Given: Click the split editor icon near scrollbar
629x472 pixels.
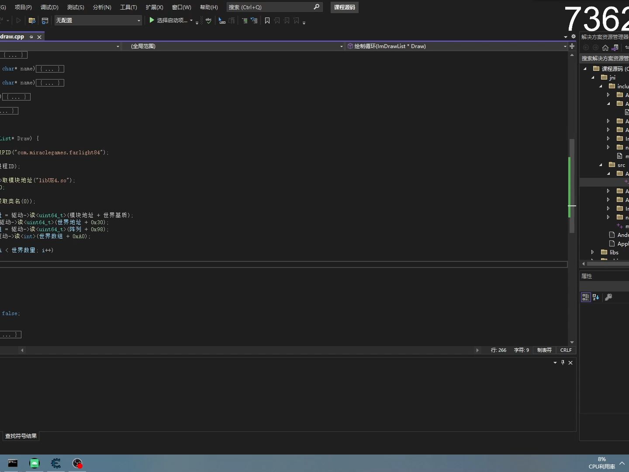Looking at the screenshot, I should pos(572,46).
